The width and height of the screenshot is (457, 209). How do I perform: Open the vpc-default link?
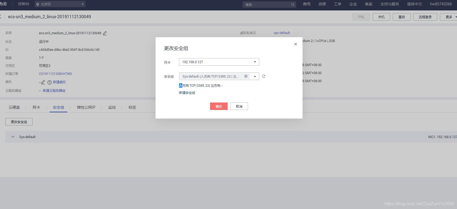click(x=282, y=33)
